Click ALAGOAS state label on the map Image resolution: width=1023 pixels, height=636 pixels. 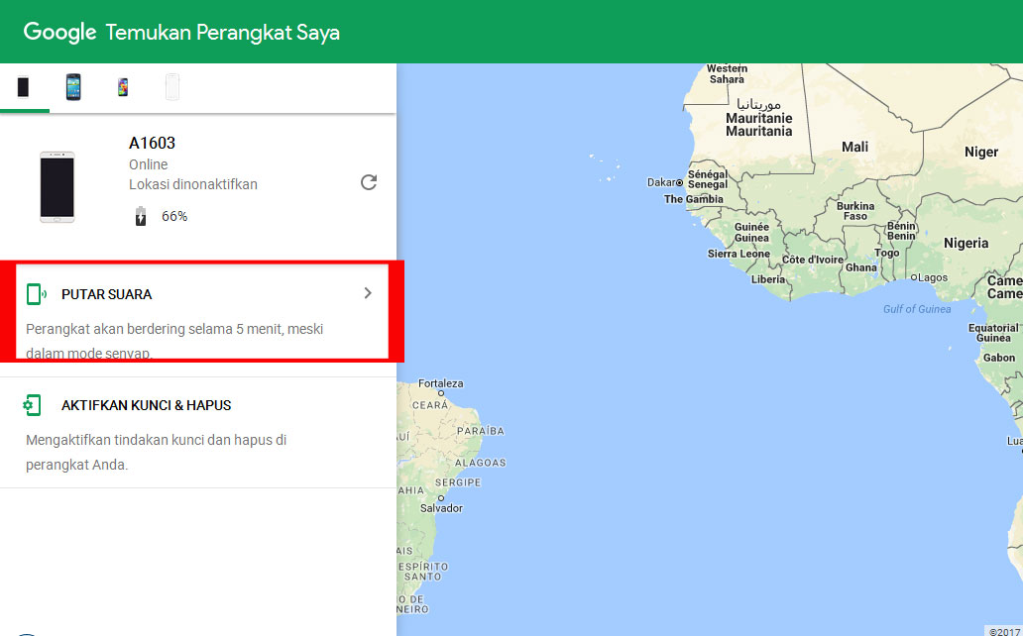(x=480, y=464)
